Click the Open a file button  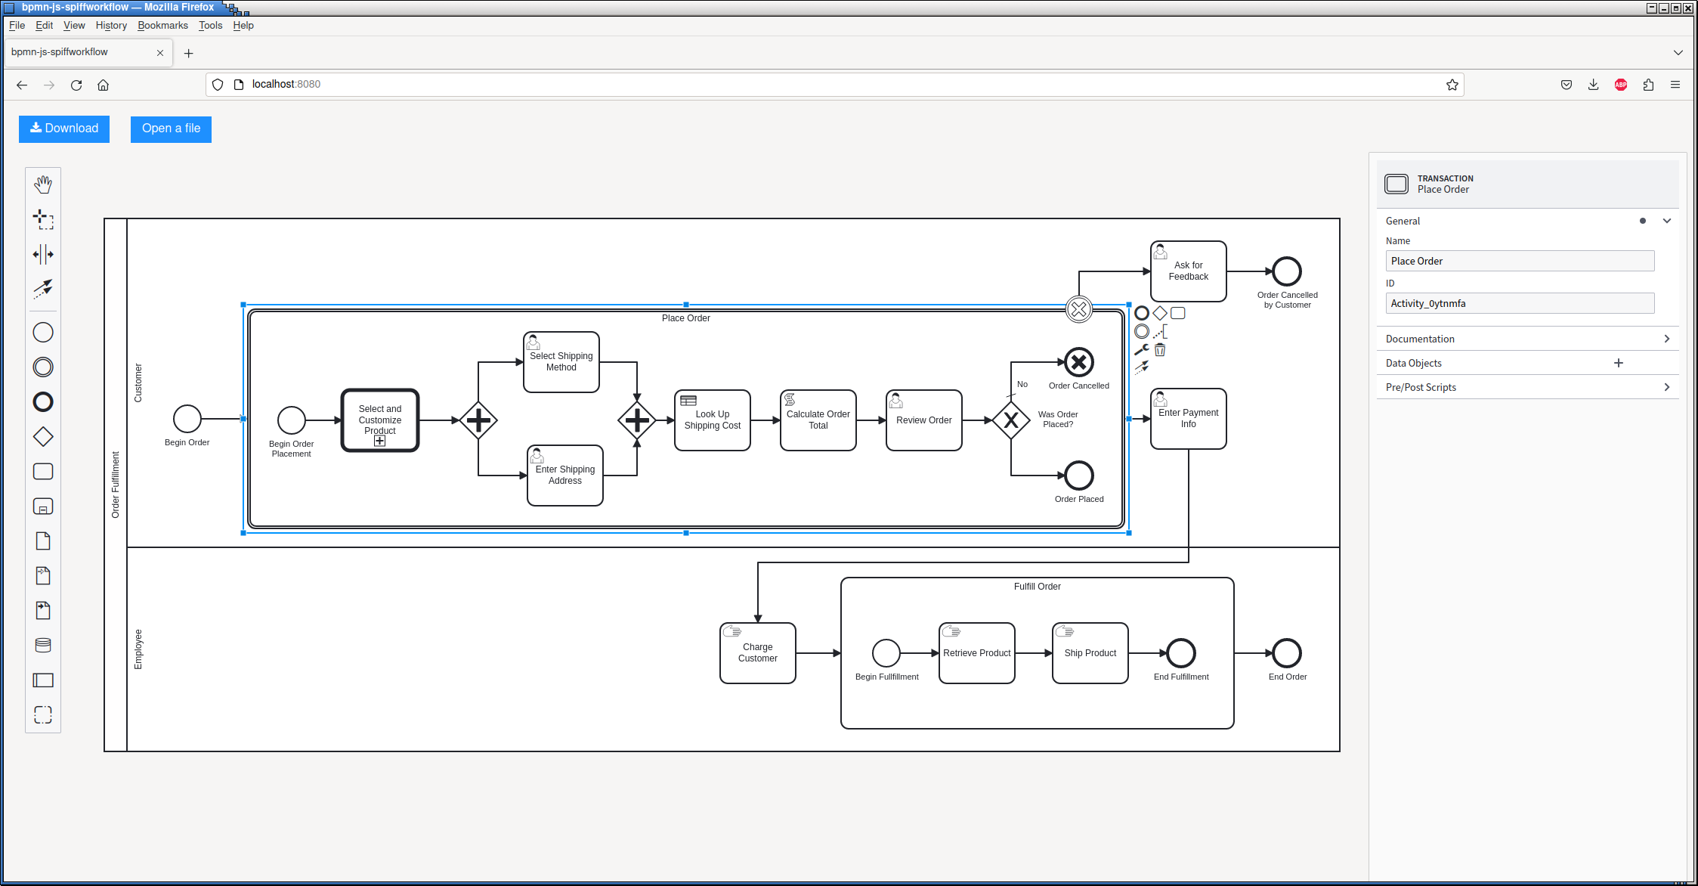pyautogui.click(x=171, y=129)
